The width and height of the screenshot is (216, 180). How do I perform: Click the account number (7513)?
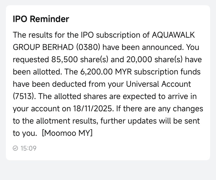coord(24,97)
